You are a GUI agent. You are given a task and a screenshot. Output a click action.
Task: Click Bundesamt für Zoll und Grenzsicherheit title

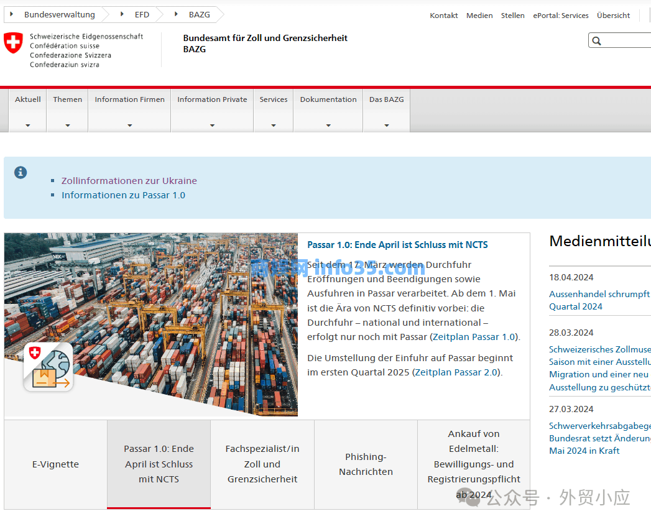tap(265, 44)
